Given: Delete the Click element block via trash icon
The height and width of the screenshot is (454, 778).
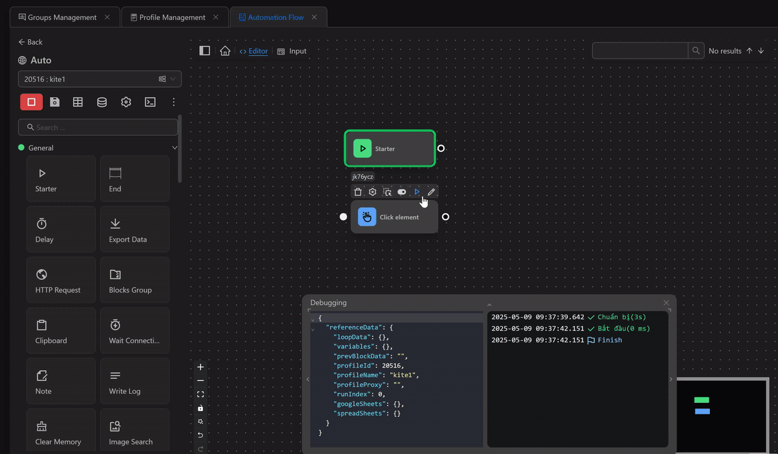Looking at the screenshot, I should point(358,192).
